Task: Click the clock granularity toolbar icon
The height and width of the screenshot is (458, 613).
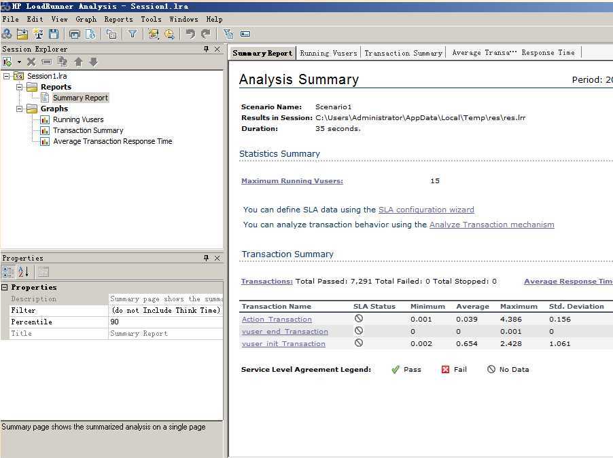Action: coord(169,34)
